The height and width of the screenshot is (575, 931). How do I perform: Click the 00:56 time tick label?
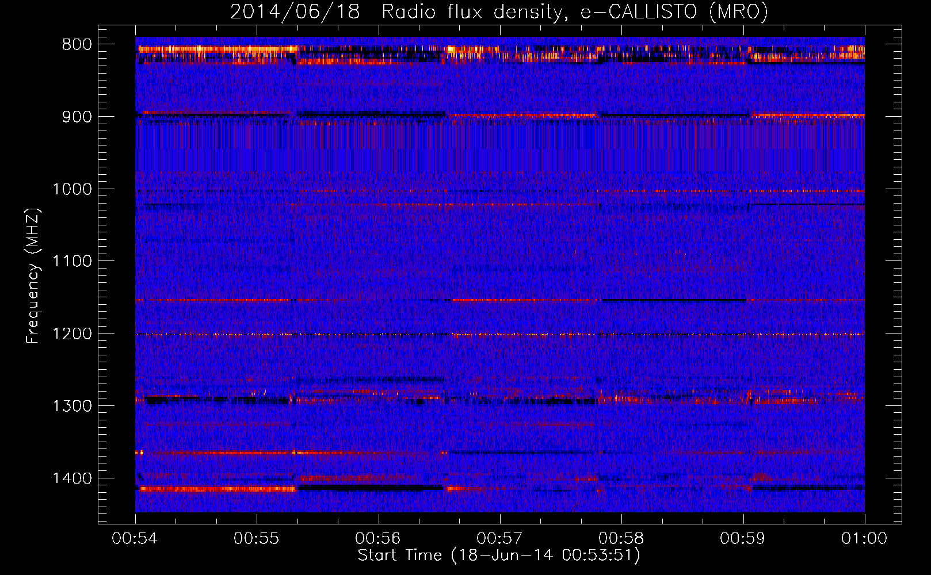pyautogui.click(x=378, y=539)
